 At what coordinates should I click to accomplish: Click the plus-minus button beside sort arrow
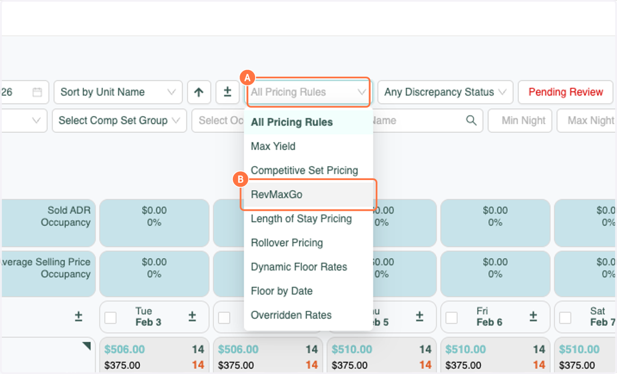pos(227,93)
